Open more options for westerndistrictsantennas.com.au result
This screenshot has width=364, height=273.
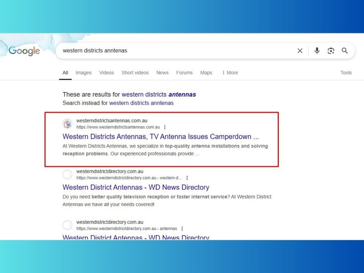165,127
